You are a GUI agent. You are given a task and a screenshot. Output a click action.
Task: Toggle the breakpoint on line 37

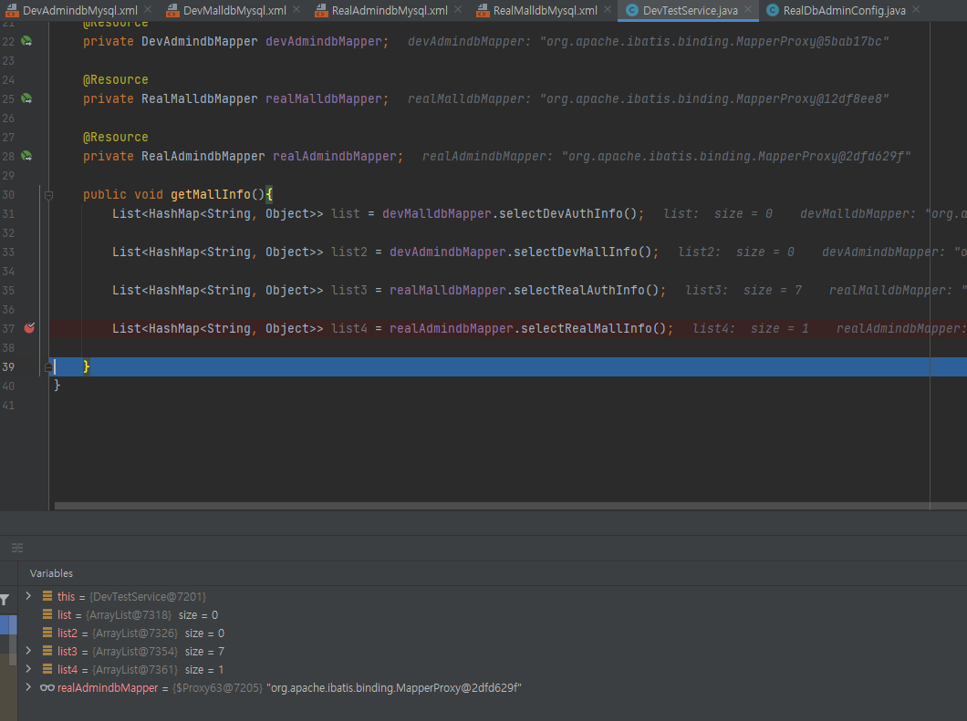(29, 328)
